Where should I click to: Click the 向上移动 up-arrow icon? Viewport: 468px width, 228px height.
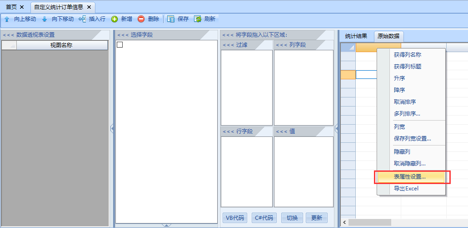7,19
